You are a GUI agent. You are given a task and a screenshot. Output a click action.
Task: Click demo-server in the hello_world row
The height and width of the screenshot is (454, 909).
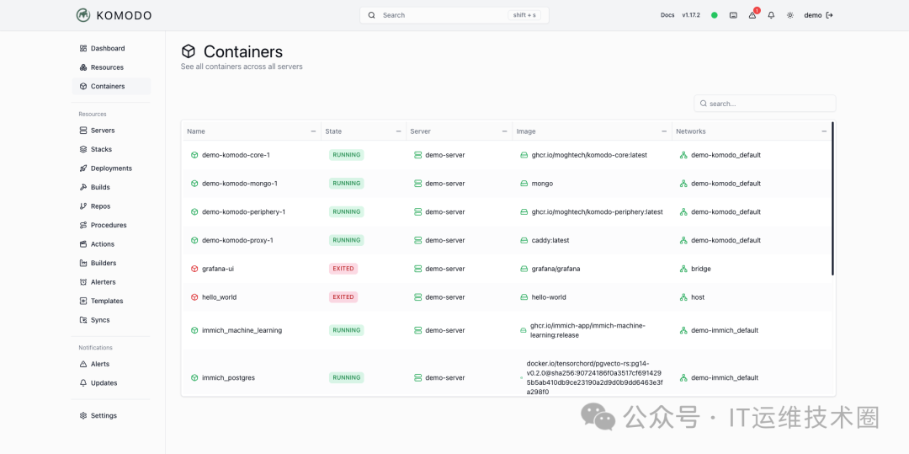pyautogui.click(x=445, y=297)
